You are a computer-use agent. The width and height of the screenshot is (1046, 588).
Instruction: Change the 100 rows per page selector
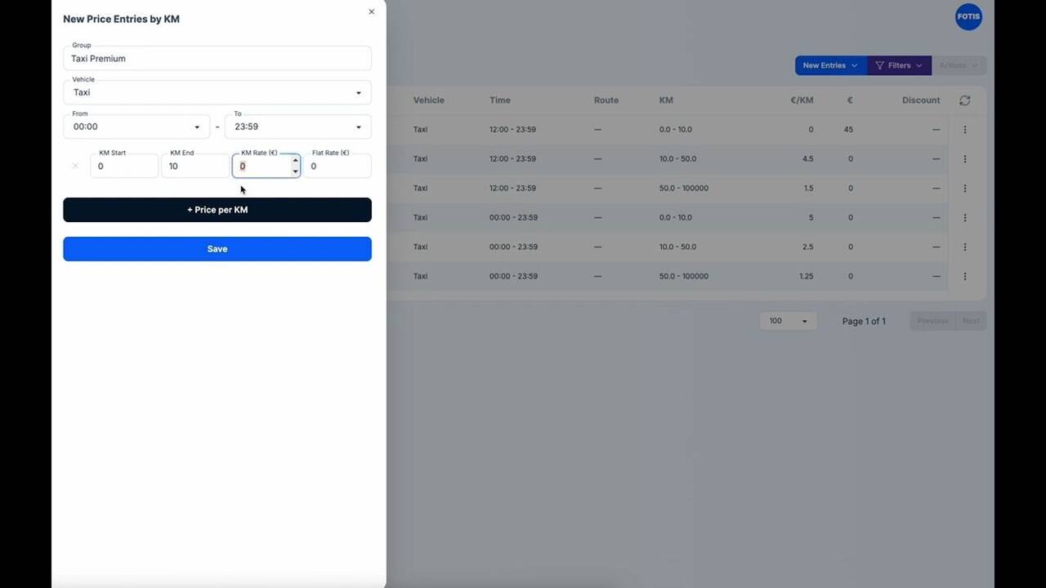coord(788,321)
